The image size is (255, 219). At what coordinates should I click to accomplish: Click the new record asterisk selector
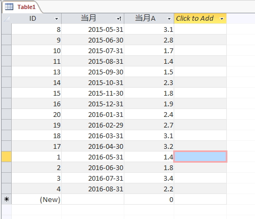6,199
